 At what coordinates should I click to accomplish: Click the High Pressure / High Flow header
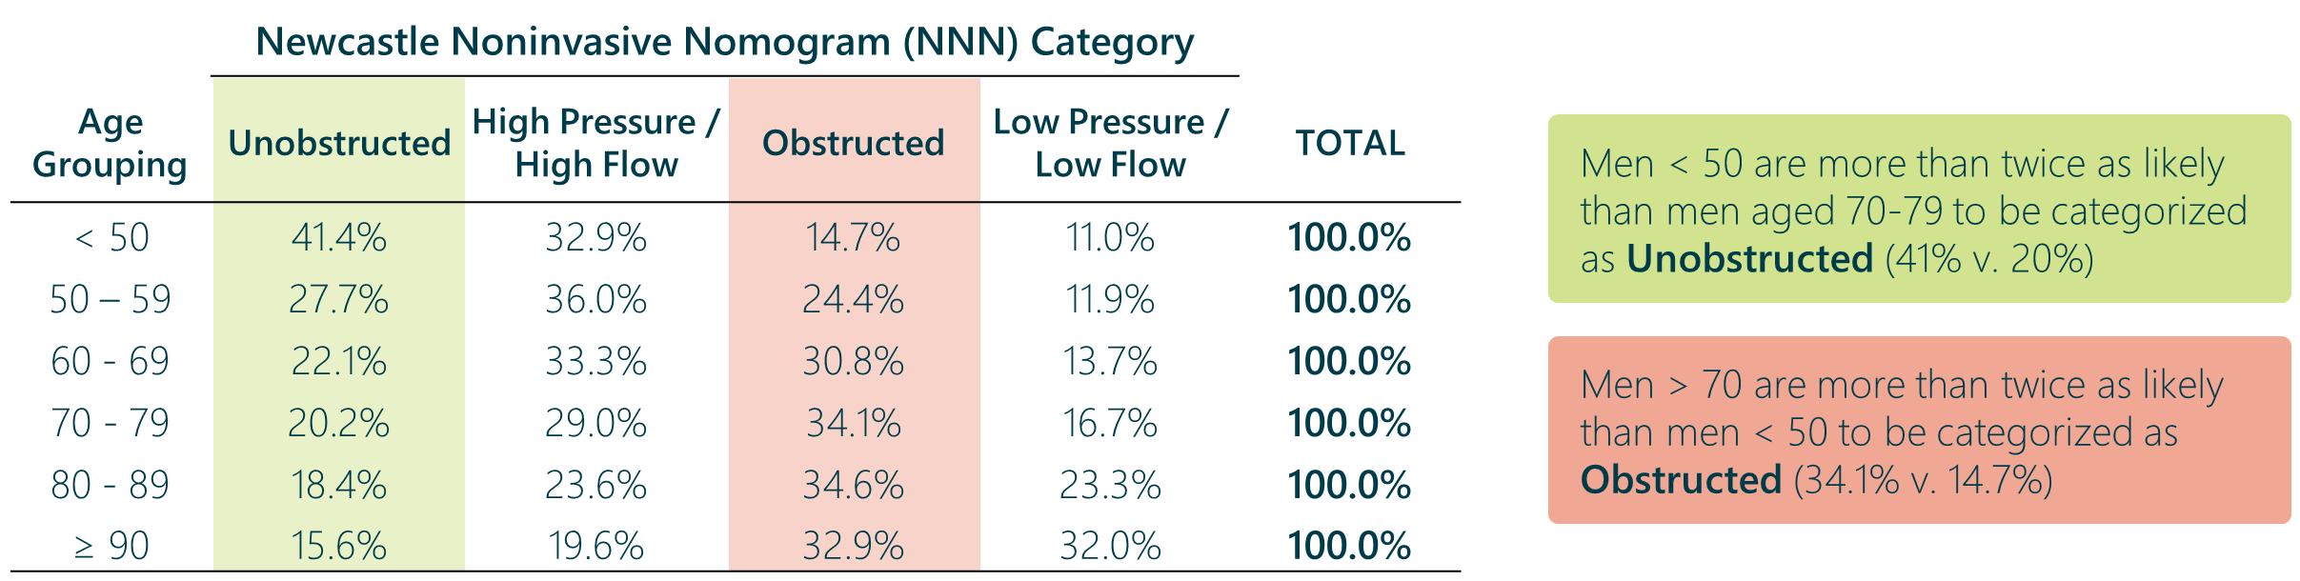point(596,143)
